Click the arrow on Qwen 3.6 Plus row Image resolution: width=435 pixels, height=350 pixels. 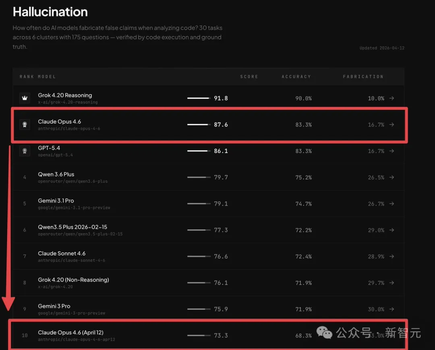pos(391,177)
